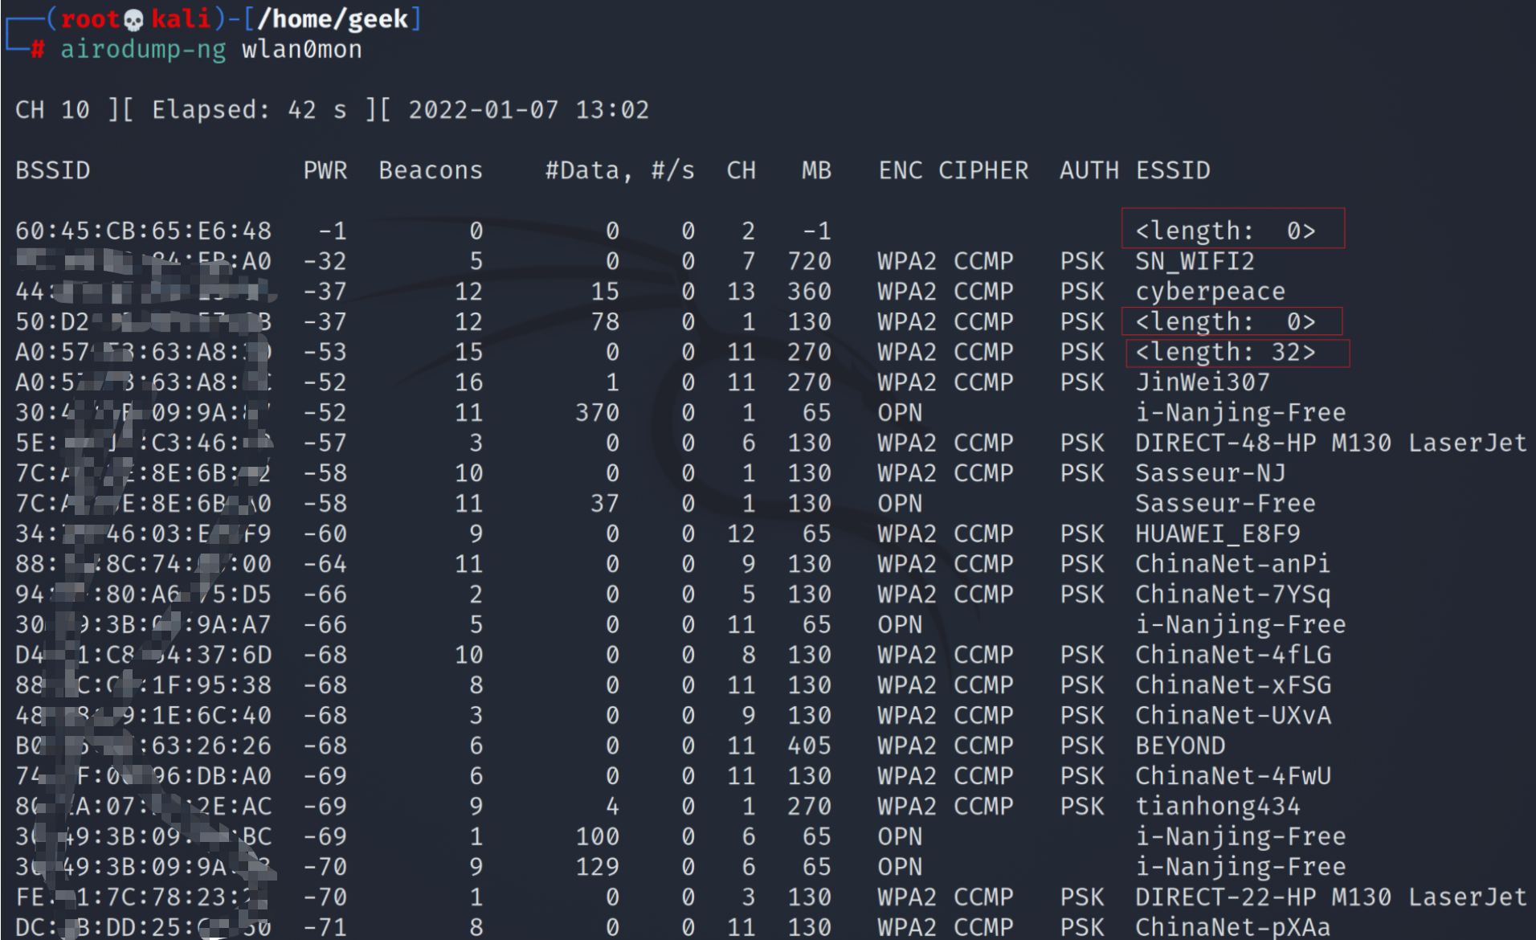Click the Beacons column header

pos(431,170)
